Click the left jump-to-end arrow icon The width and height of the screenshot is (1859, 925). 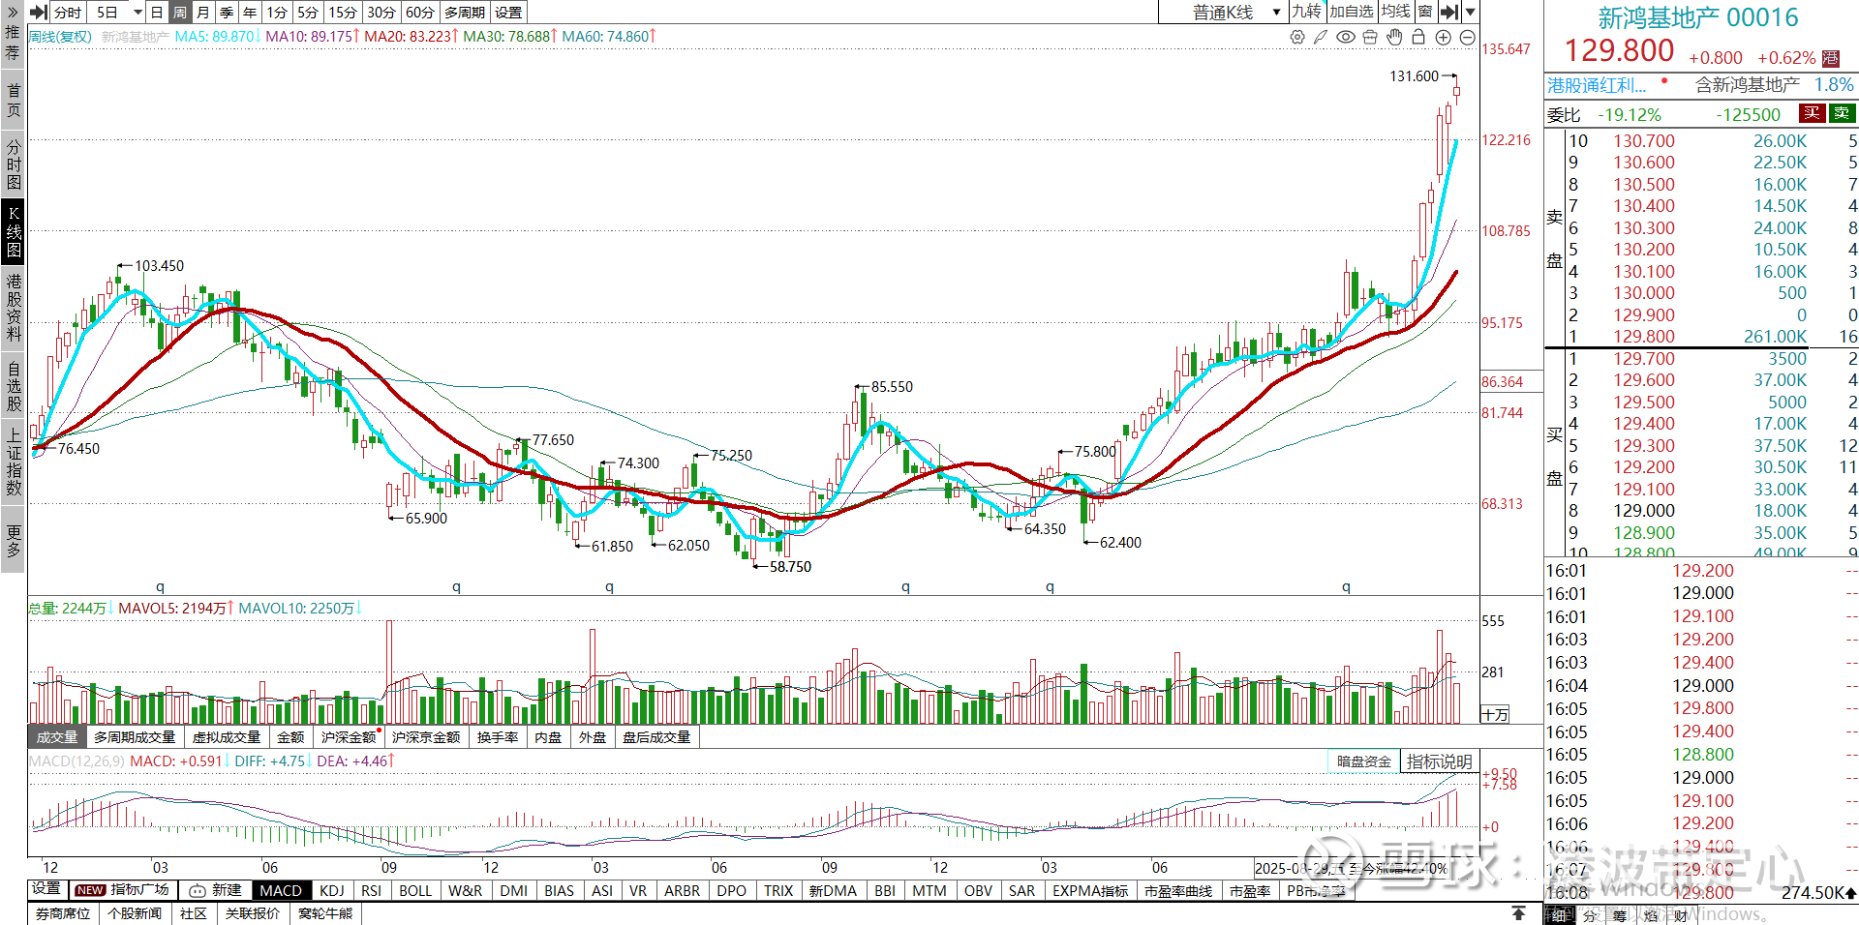coord(39,12)
